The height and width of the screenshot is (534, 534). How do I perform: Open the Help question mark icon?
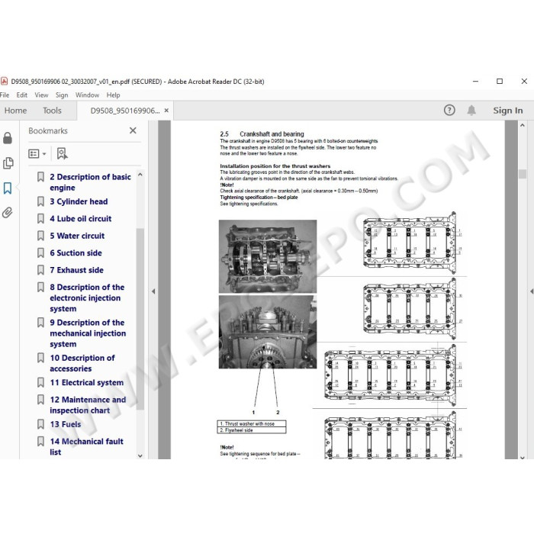tap(449, 111)
